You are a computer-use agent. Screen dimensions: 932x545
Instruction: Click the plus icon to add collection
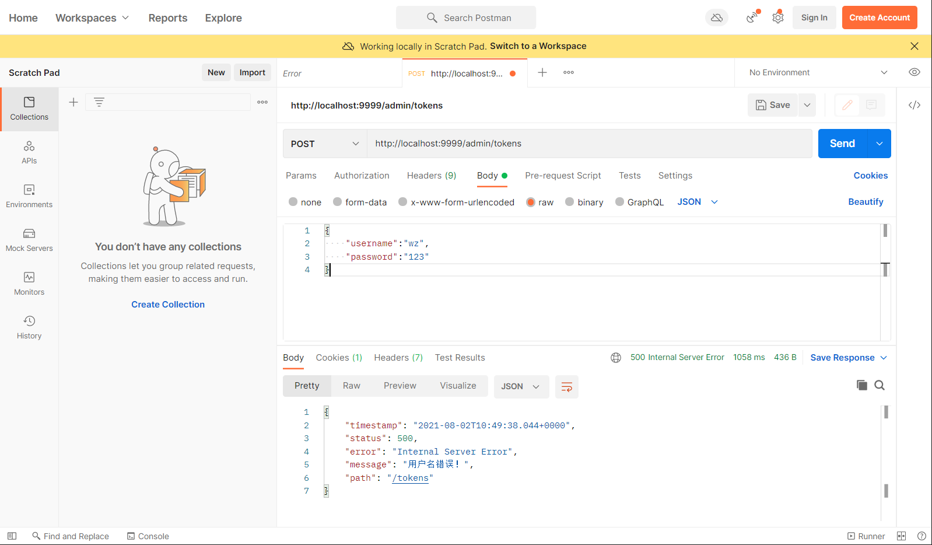pyautogui.click(x=73, y=102)
